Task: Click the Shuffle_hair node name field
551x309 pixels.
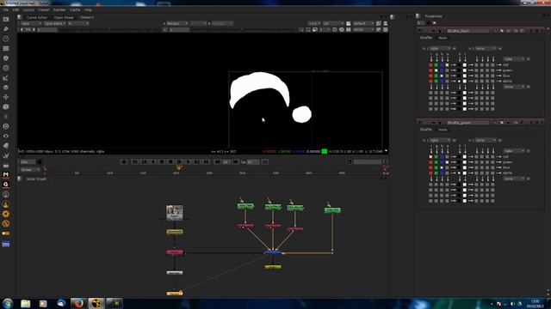Action: (x=467, y=31)
